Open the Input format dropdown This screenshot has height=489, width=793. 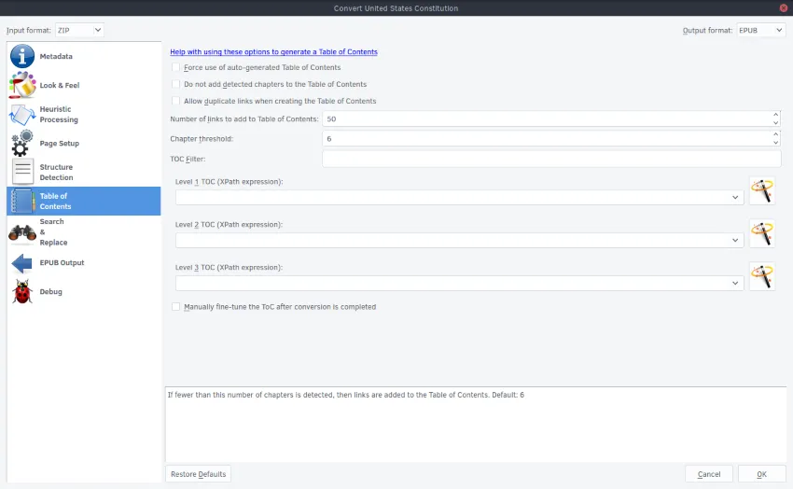point(79,30)
